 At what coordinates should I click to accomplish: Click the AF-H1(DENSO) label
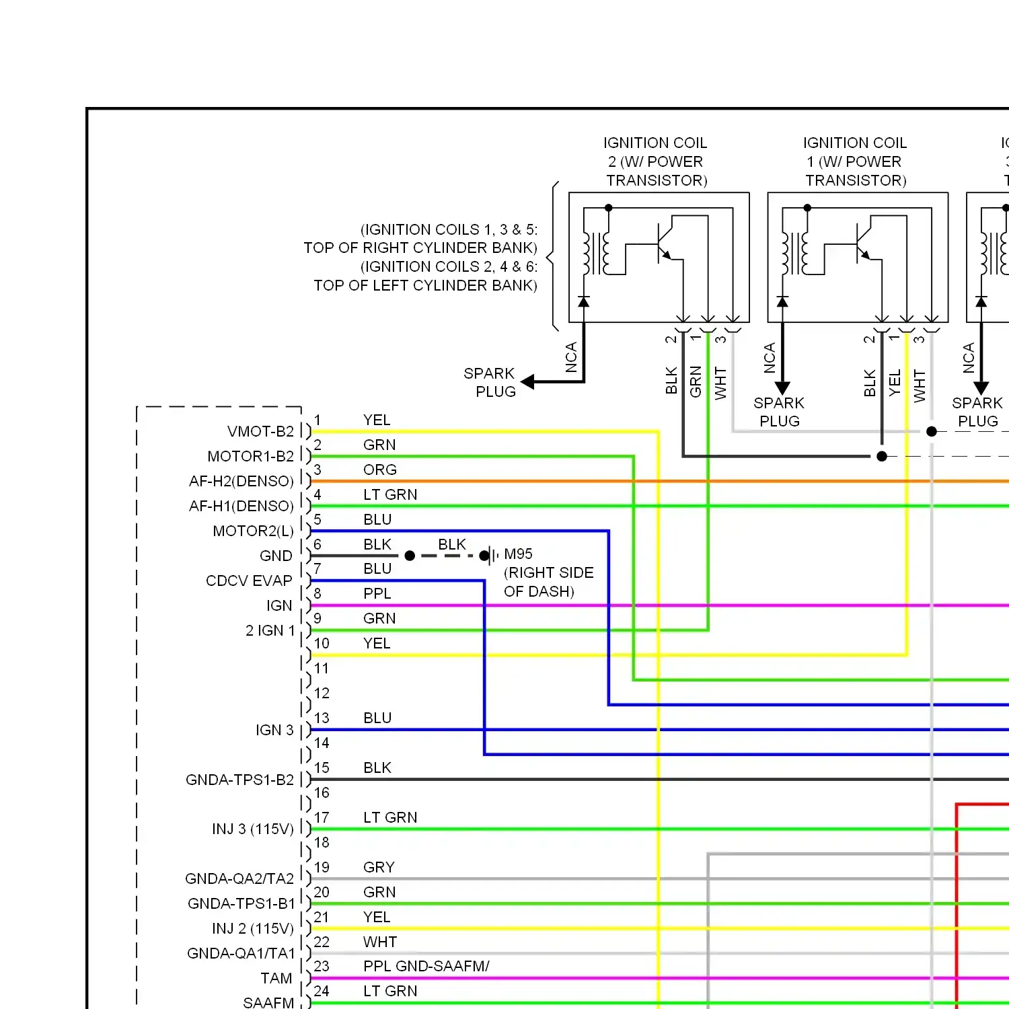(x=241, y=506)
